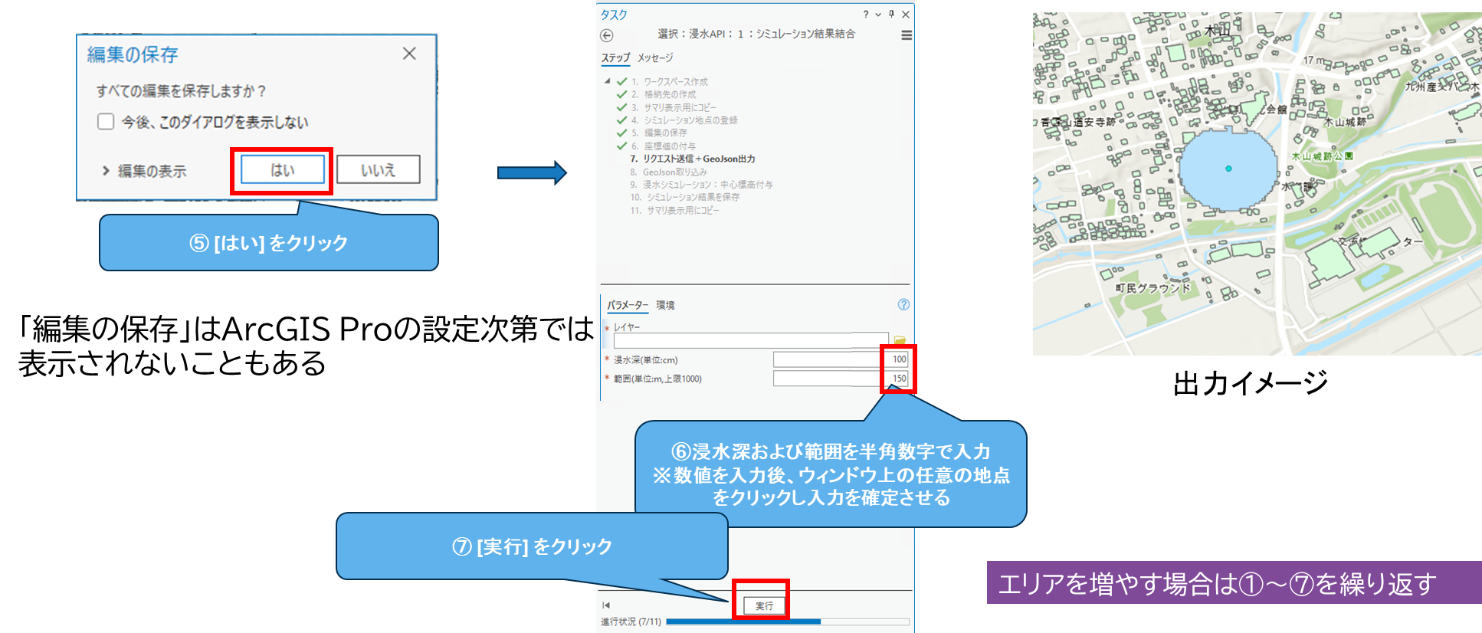
Task: Select step 7 リクエスト送信+GeoJson出力
Action: pos(693,159)
